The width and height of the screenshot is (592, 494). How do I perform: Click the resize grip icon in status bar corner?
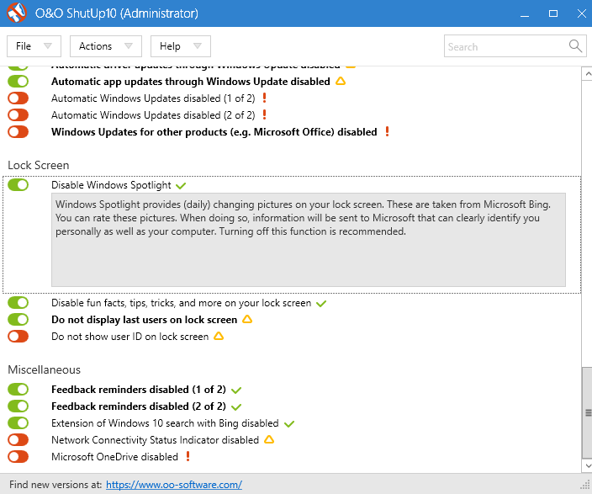point(585,485)
